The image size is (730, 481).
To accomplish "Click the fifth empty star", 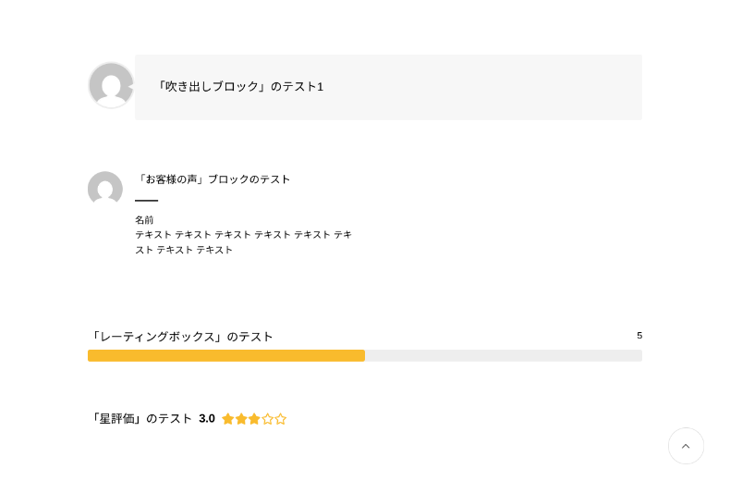I will [x=281, y=419].
